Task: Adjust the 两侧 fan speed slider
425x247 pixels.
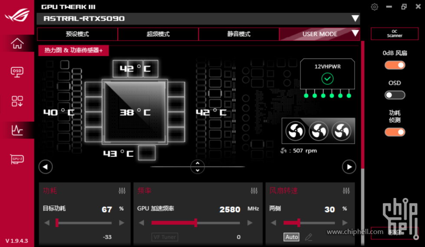Action: click(309, 223)
